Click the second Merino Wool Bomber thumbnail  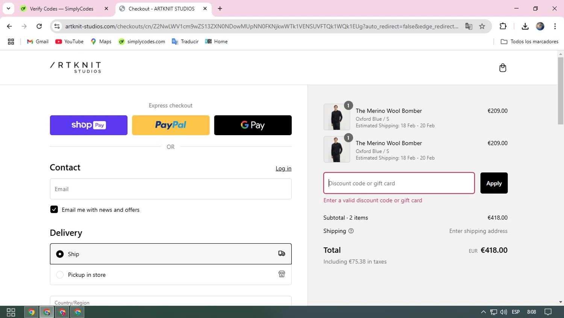coord(337,149)
